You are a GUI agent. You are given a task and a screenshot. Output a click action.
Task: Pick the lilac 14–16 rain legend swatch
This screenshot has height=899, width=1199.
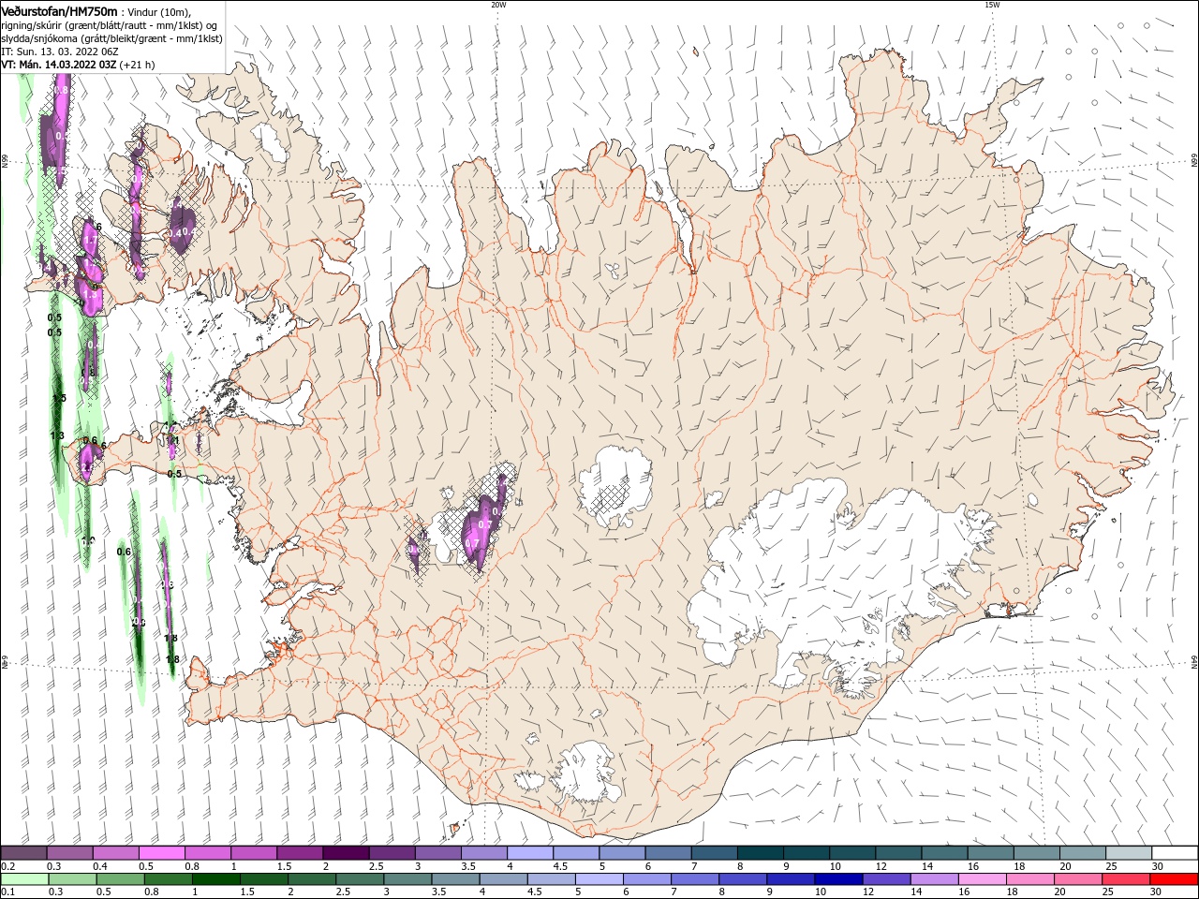point(935,879)
